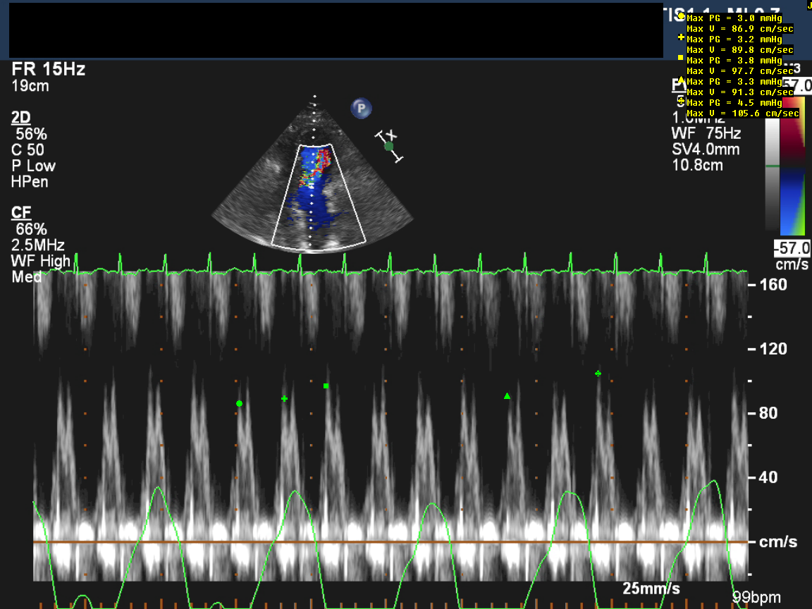This screenshot has width=812, height=609.
Task: Select green square marker on Doppler waveform
Action: [326, 386]
